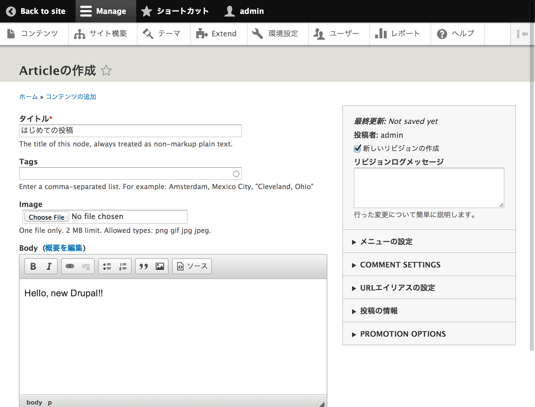Click the body element path item
535x407 pixels.
34,402
